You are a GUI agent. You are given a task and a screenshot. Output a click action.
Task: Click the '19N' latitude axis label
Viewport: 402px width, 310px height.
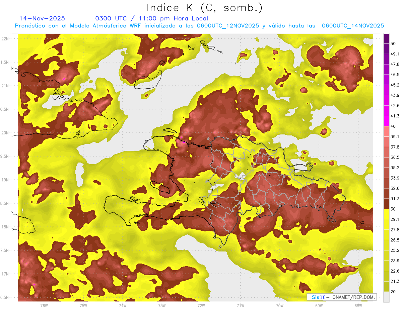point(5,180)
